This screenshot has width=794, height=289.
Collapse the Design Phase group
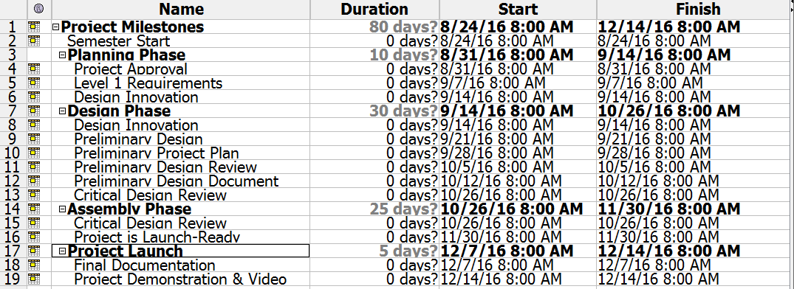(63, 111)
